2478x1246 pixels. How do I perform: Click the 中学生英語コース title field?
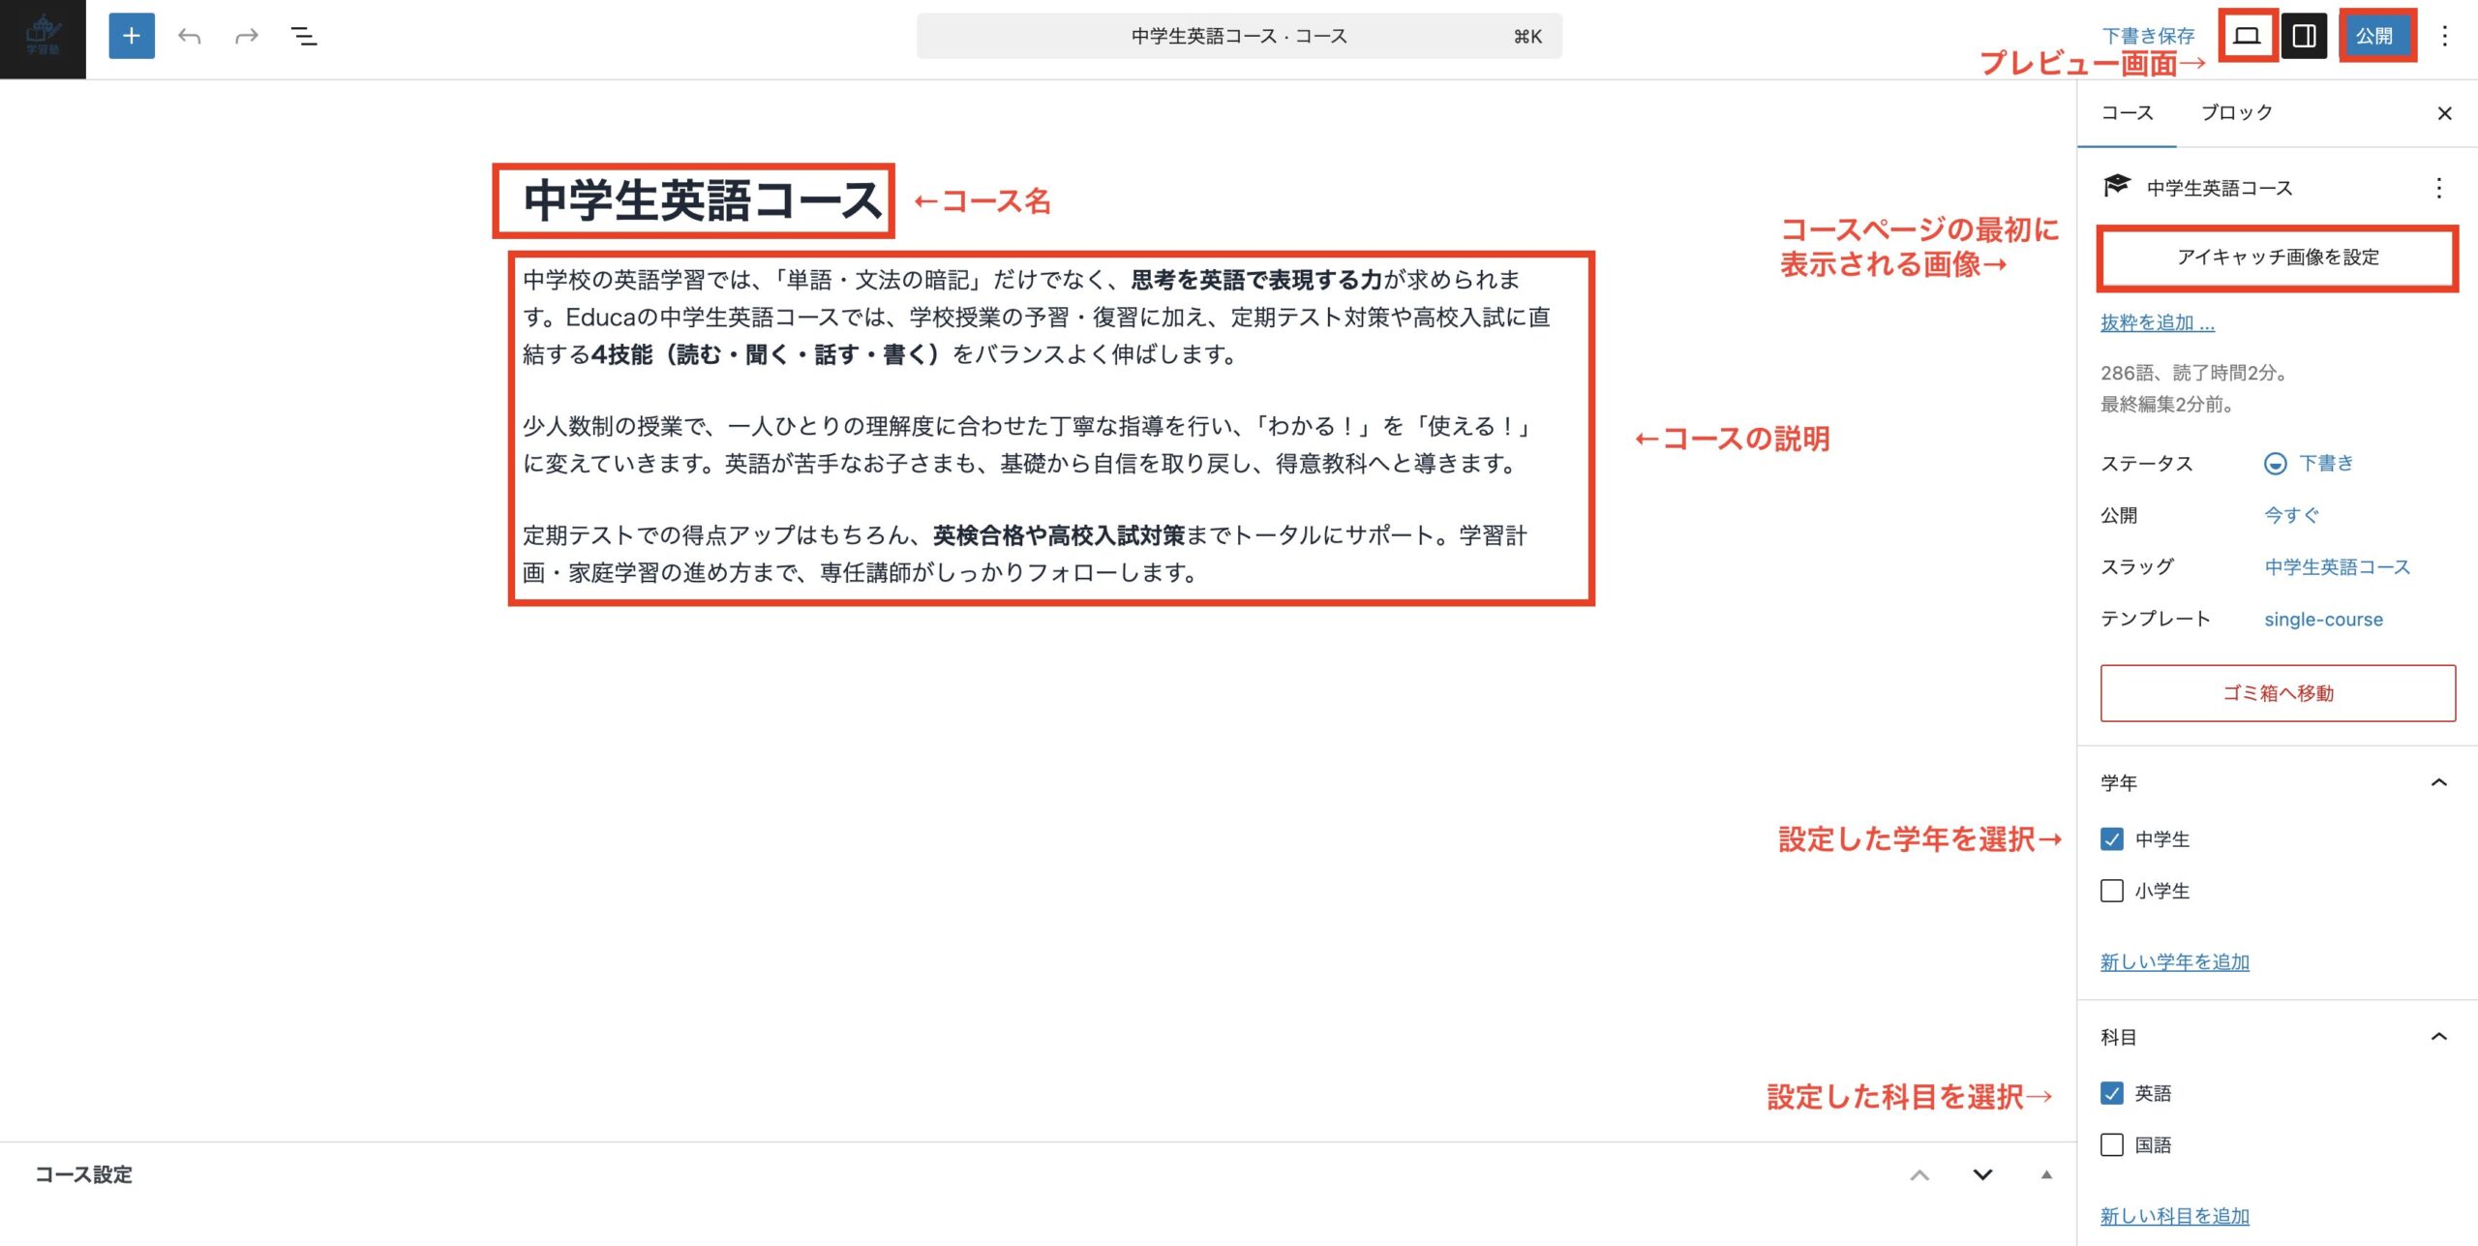(x=702, y=200)
